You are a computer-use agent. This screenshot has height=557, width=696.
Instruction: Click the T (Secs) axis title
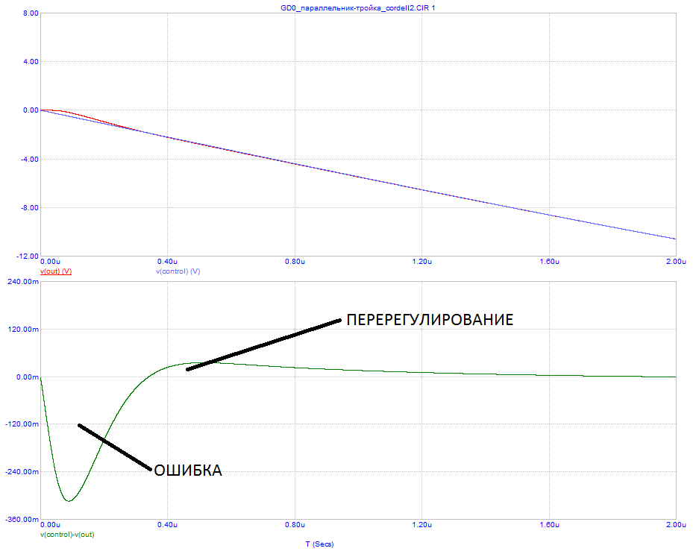click(x=319, y=544)
